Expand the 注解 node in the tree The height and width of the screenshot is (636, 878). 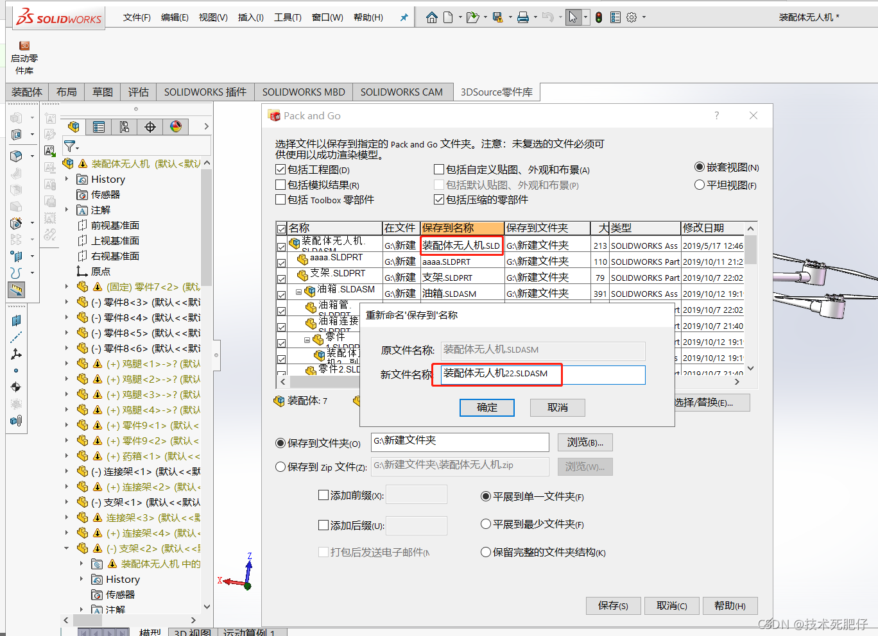(67, 210)
